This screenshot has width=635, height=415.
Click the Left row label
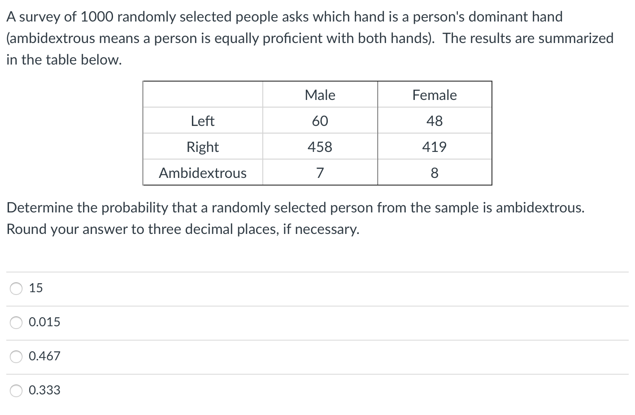[x=202, y=121]
